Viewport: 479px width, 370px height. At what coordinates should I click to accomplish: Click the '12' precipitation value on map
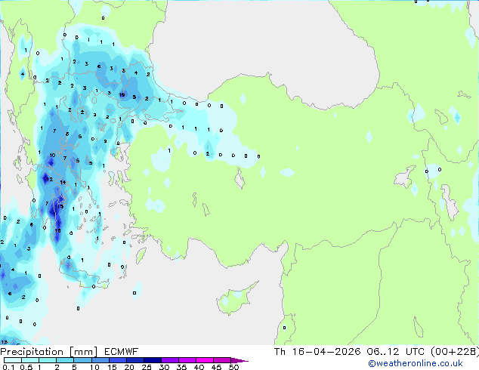pyautogui.click(x=50, y=180)
